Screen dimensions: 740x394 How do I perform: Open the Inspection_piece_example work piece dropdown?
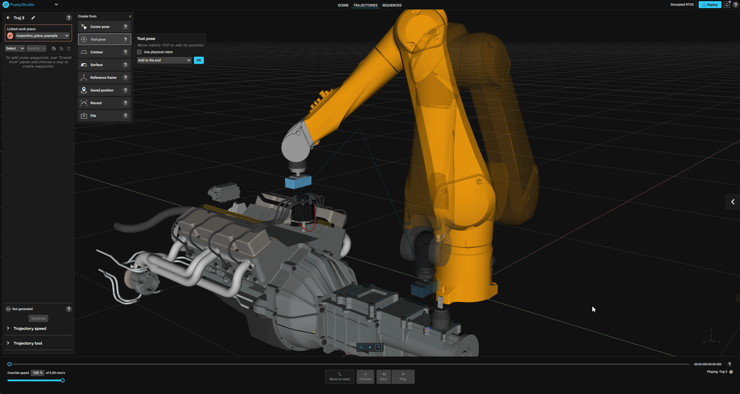[x=42, y=36]
